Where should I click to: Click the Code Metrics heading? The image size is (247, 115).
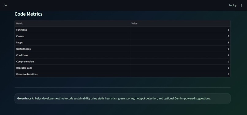(28, 14)
